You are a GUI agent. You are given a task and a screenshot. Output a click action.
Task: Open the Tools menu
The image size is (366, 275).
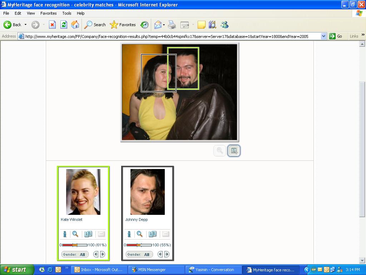(x=67, y=13)
